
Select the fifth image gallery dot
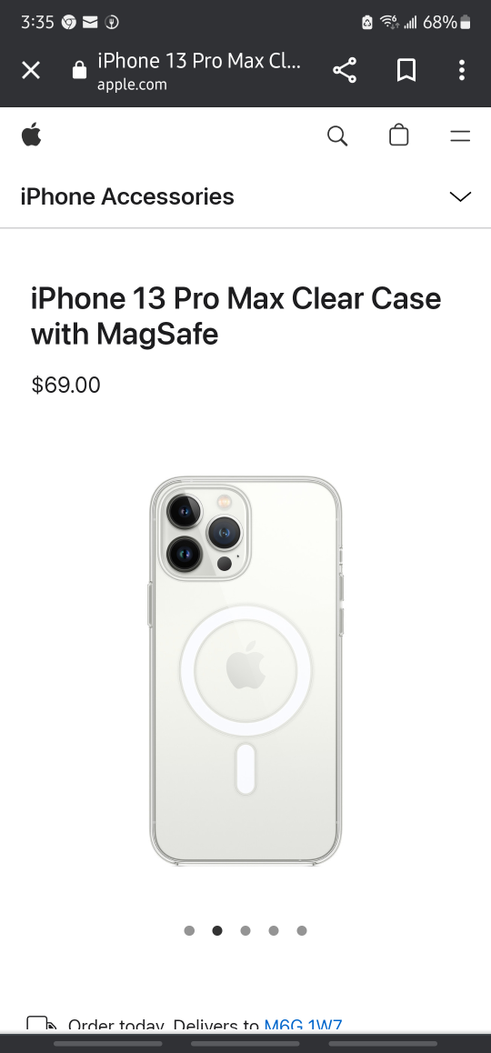(302, 930)
